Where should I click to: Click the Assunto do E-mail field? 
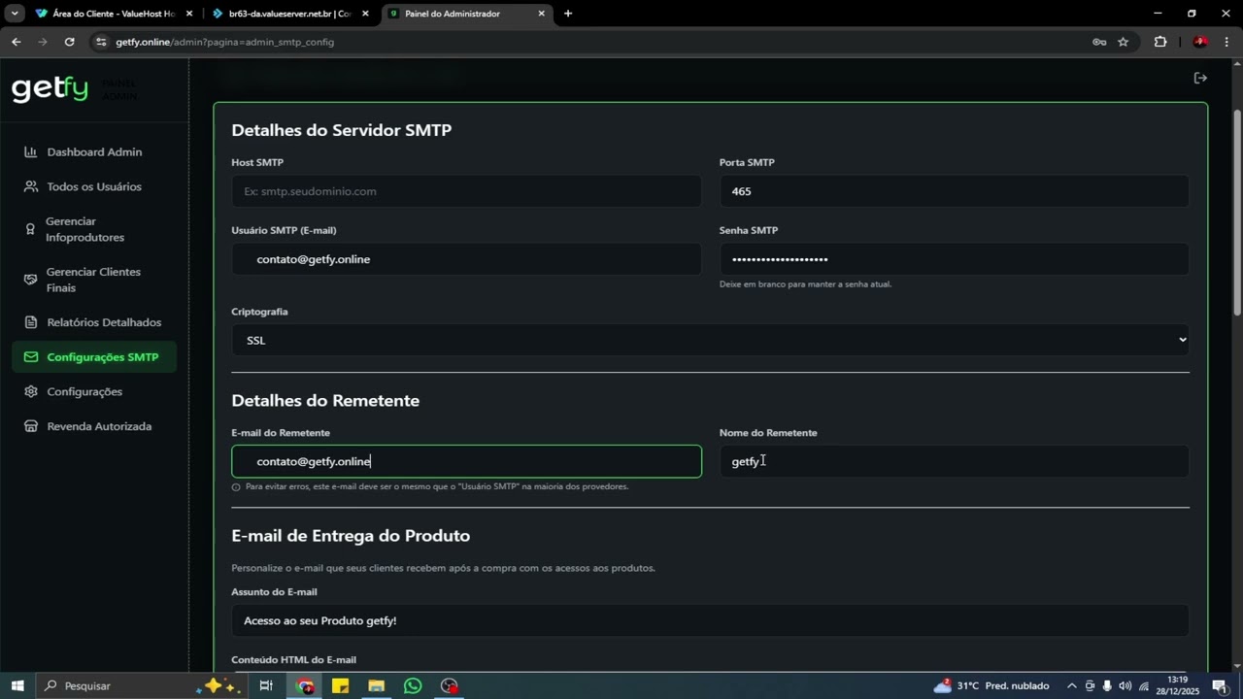(x=710, y=620)
